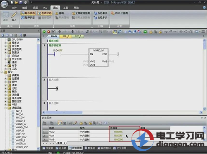The height and width of the screenshot is (154, 207).
Task: Expand the 符号表 tree node
Action: pos(5,46)
